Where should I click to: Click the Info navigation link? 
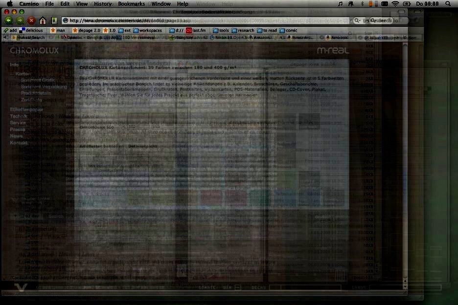(x=14, y=65)
